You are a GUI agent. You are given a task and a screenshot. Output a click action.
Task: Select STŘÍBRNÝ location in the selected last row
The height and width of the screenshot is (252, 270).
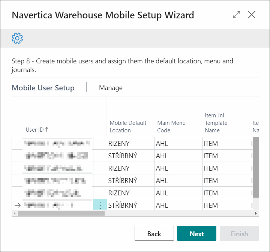click(131, 205)
